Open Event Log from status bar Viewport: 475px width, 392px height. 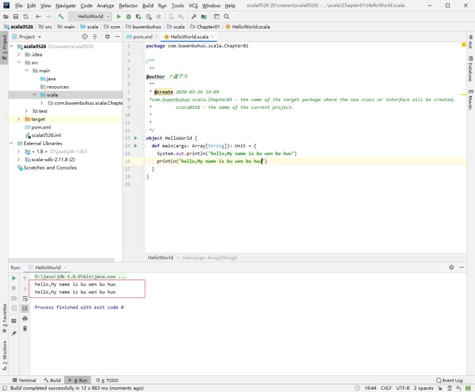point(449,380)
